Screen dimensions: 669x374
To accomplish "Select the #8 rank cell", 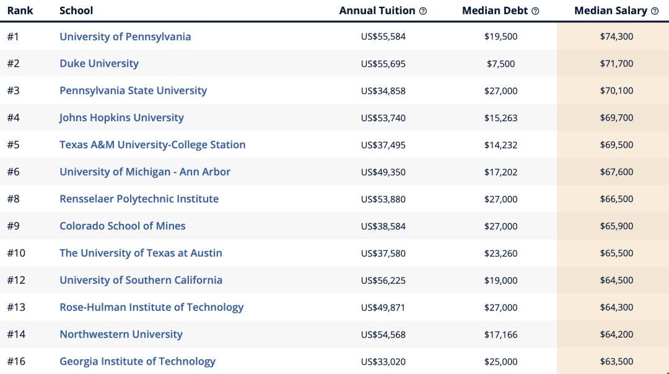I will pyautogui.click(x=13, y=199).
